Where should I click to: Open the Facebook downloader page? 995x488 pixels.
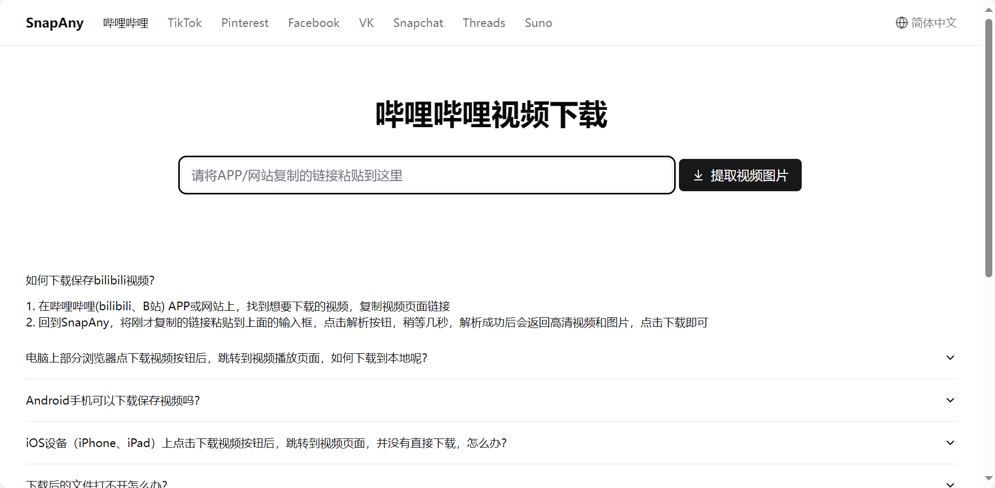313,23
